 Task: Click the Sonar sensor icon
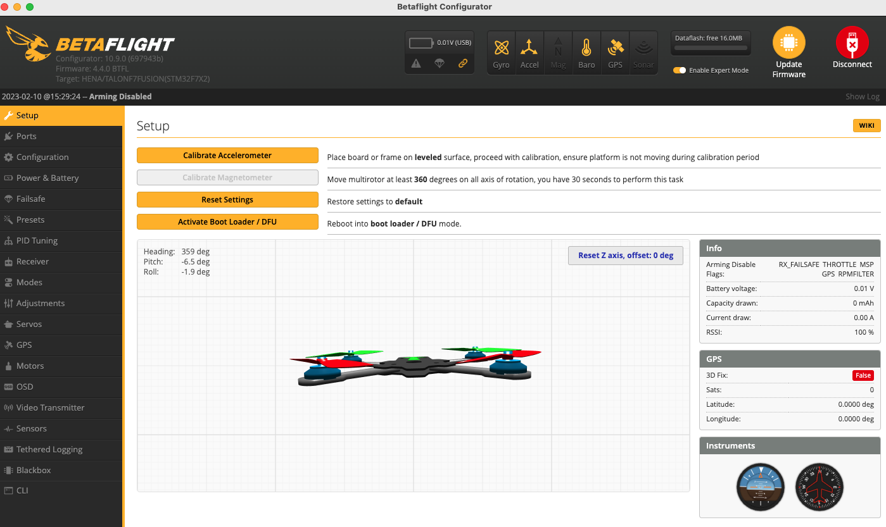pos(643,52)
